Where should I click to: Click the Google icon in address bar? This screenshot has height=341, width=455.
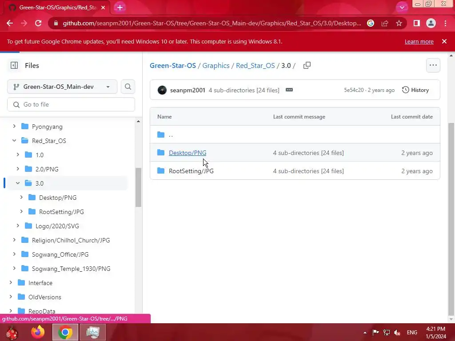371,23
